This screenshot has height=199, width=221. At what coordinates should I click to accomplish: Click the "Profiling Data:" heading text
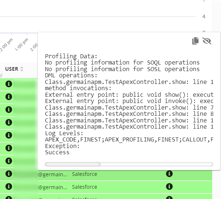pyautogui.click(x=71, y=56)
